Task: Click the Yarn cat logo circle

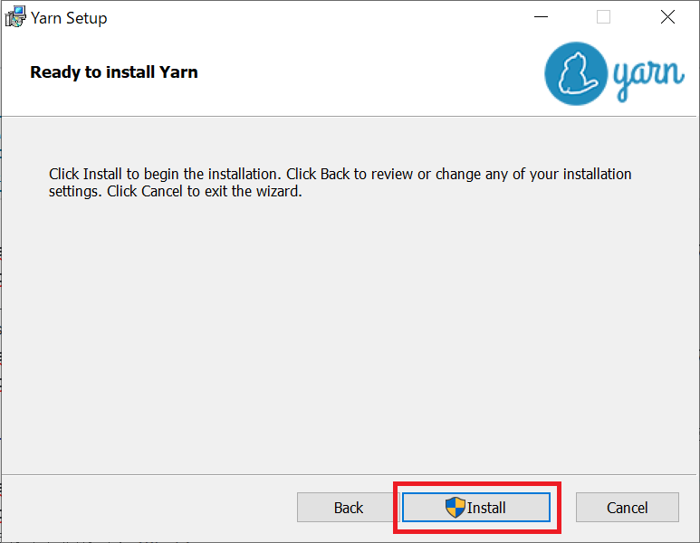Action: [x=575, y=73]
